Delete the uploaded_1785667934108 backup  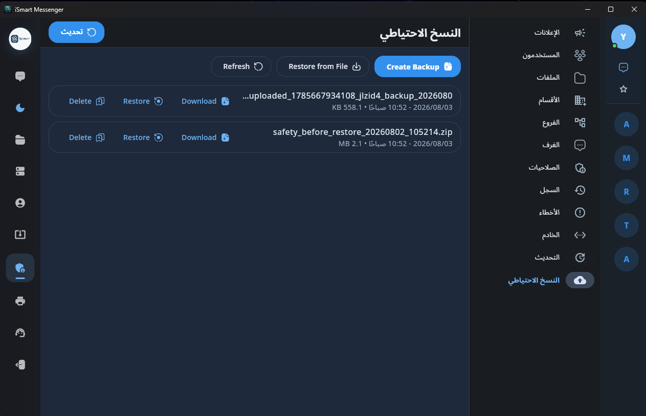[86, 101]
